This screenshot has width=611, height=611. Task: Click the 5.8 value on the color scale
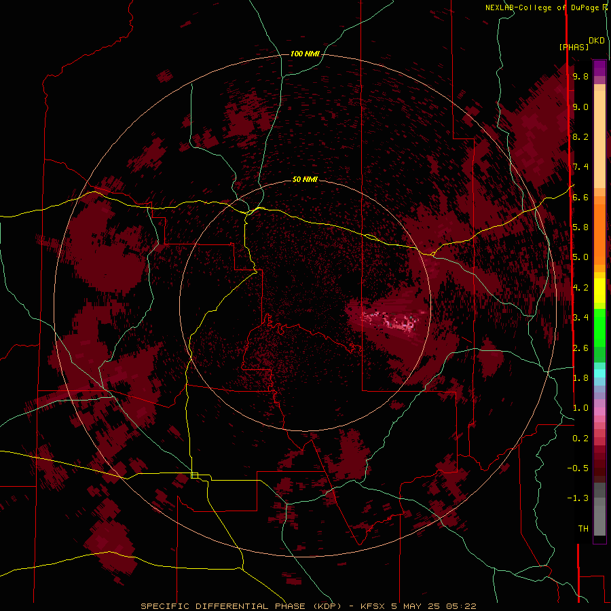point(580,227)
